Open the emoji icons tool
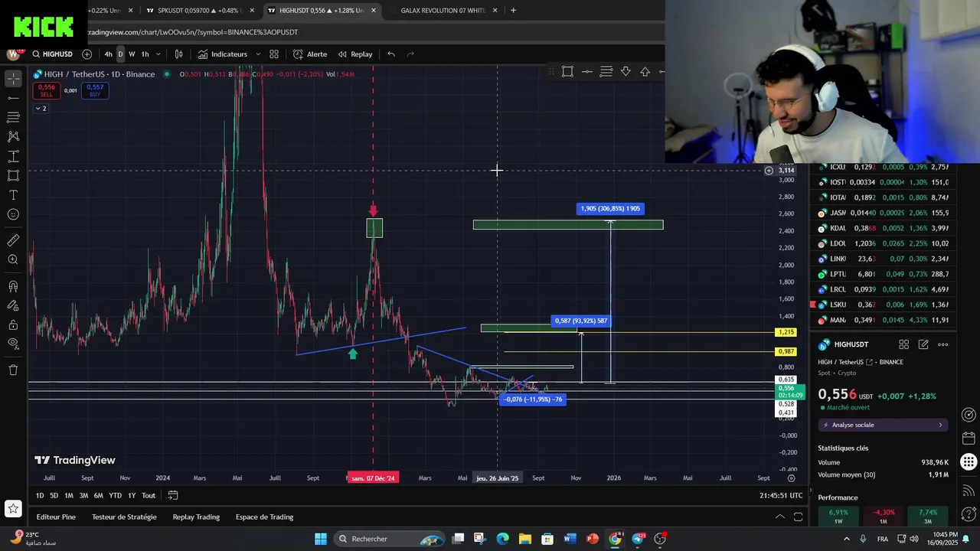 click(13, 214)
